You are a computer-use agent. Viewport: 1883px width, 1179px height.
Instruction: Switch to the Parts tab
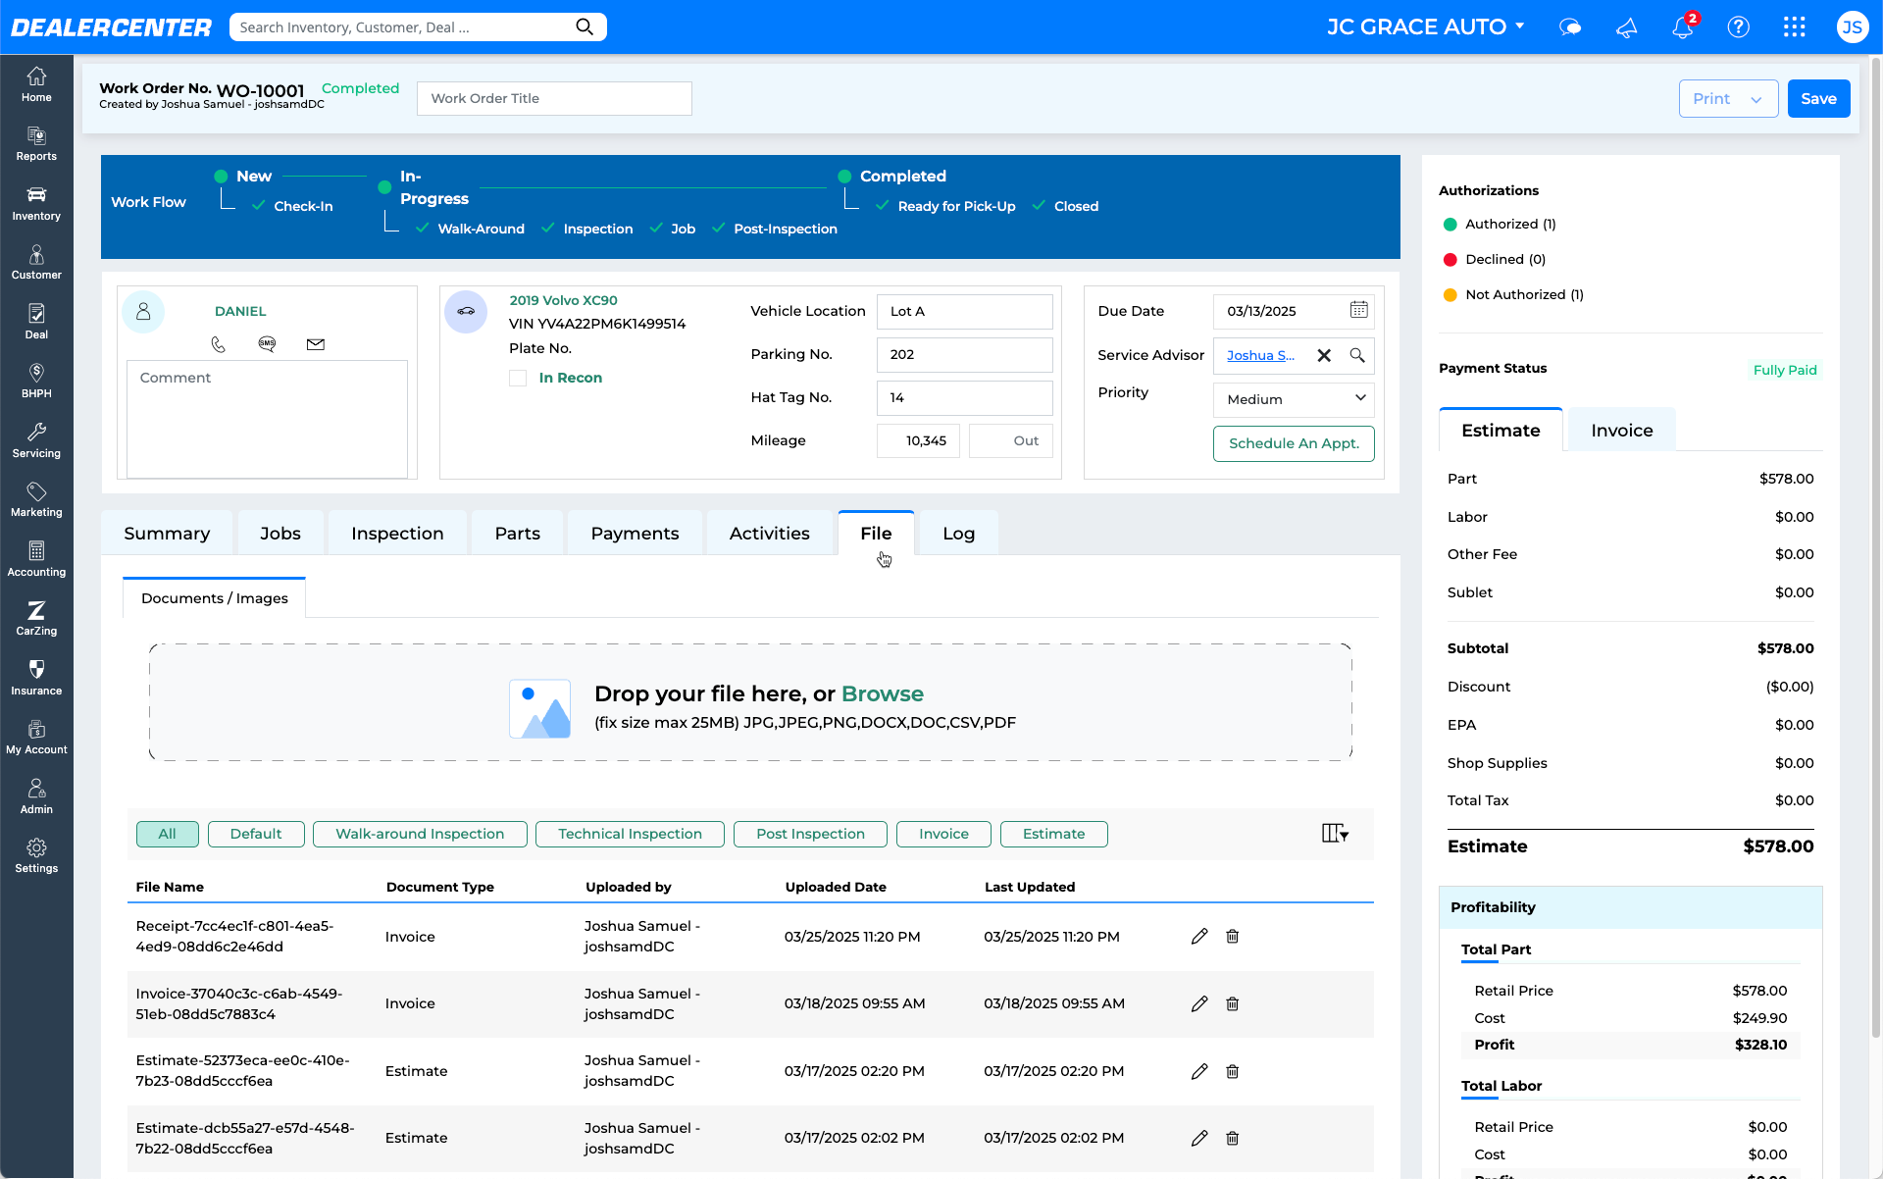[x=518, y=533]
